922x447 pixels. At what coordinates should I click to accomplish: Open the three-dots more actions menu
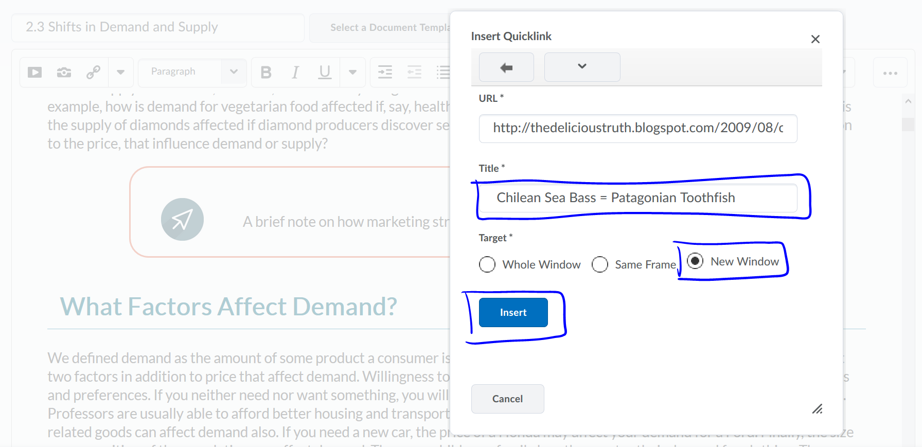[x=890, y=73]
